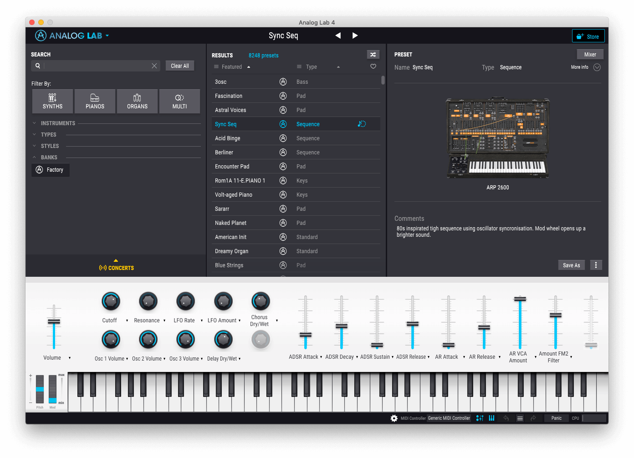The image size is (634, 458).
Task: Open the history list menu icon
Action: [520, 418]
